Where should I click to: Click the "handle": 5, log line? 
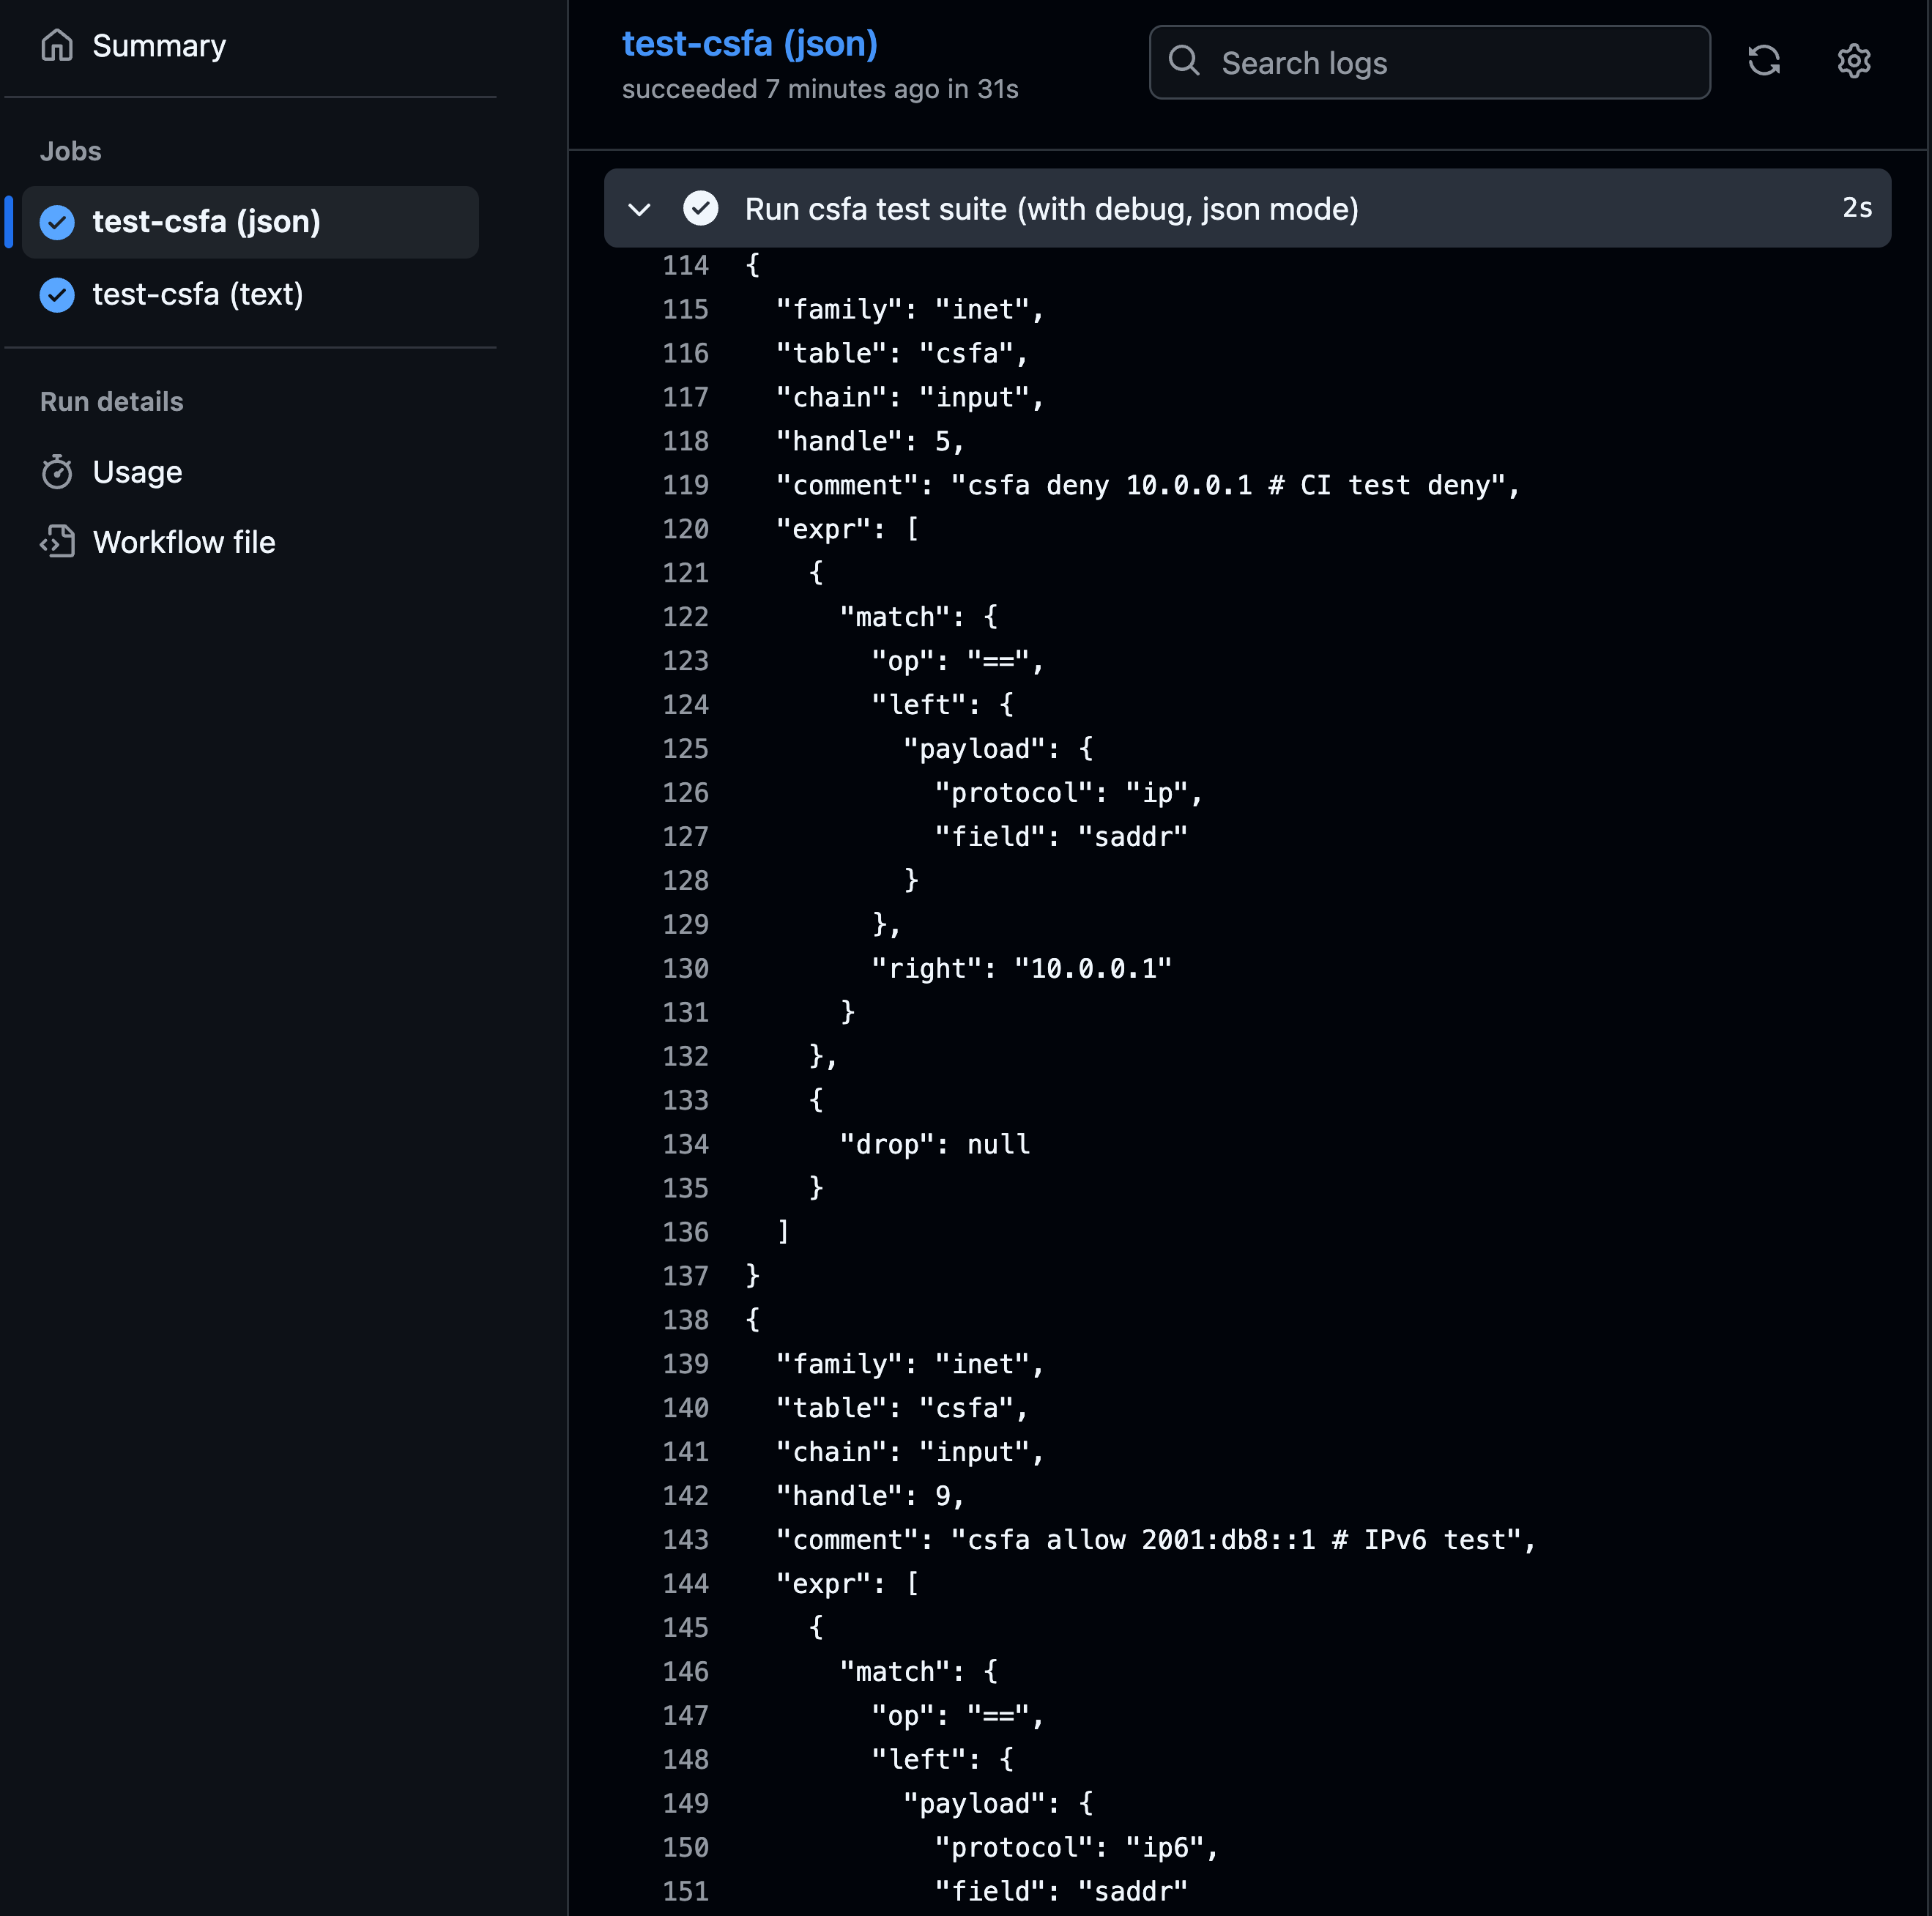[x=871, y=442]
